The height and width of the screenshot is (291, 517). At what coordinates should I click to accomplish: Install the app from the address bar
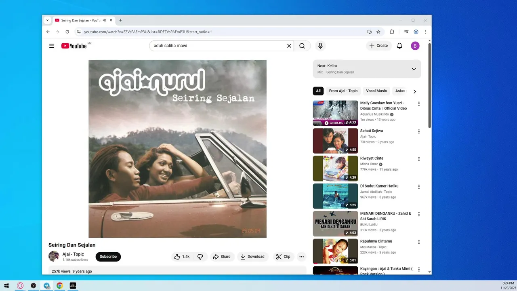point(370,32)
